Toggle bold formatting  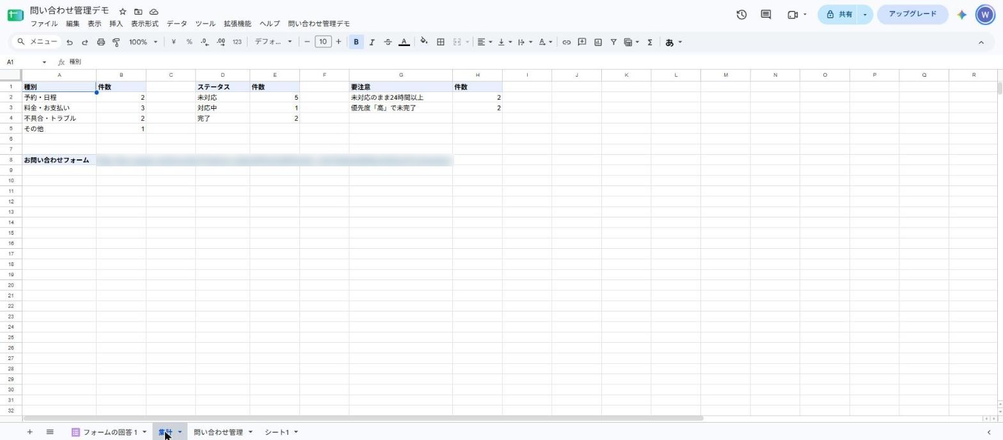(356, 42)
